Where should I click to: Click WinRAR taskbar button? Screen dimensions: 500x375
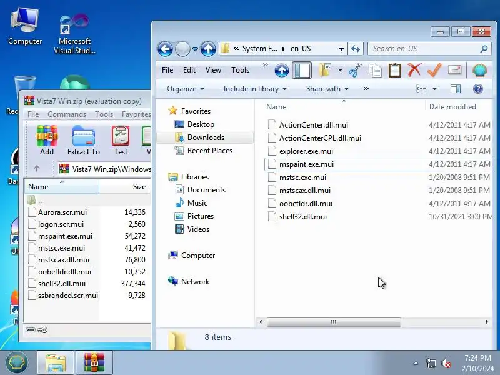click(94, 362)
